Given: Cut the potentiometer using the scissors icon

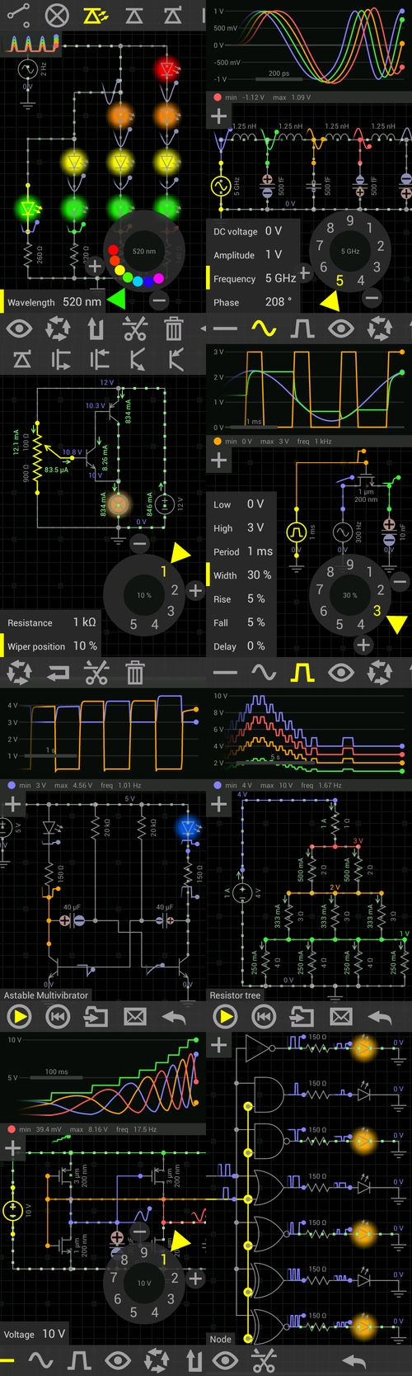Looking at the screenshot, I should pyautogui.click(x=96, y=674).
